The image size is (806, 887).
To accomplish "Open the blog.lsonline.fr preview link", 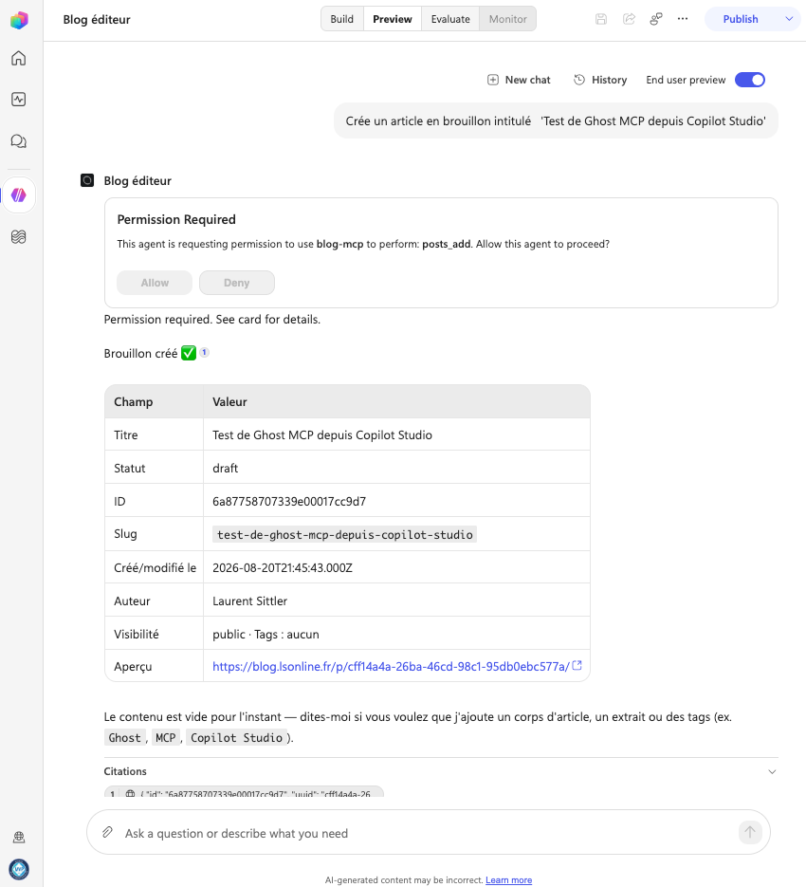I will coord(391,666).
